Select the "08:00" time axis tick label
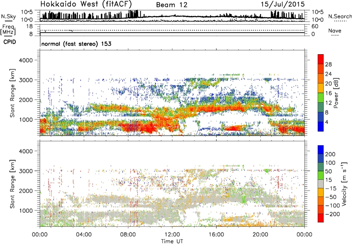This screenshot has width=352, height=244. click(x=128, y=235)
